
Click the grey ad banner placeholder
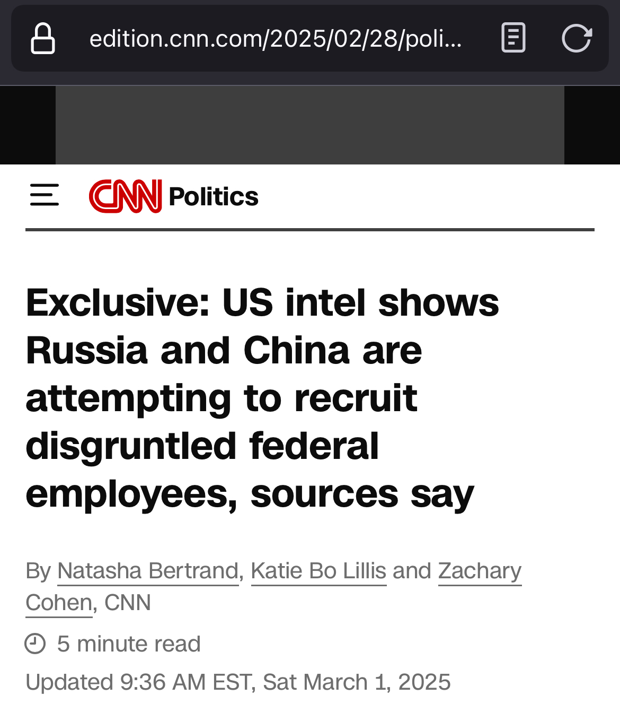pyautogui.click(x=309, y=125)
